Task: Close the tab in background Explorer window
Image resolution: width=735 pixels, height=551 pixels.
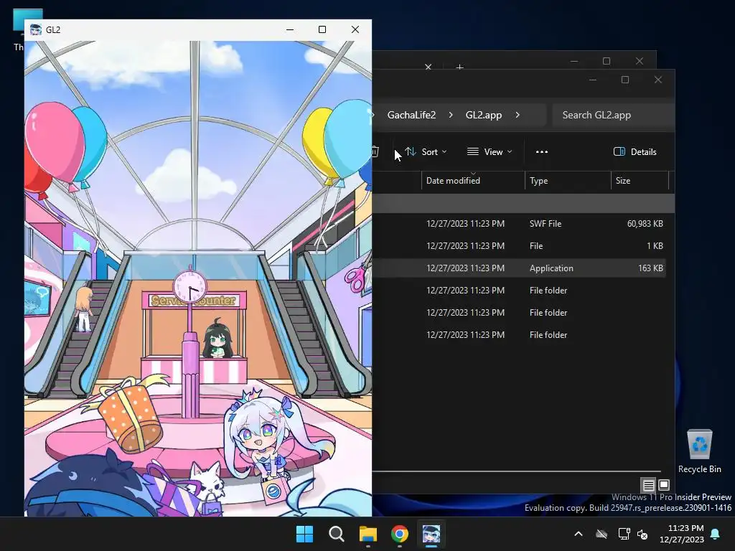Action: click(428, 67)
